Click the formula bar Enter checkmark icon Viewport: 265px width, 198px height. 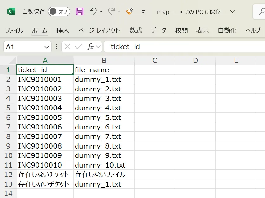[78, 47]
